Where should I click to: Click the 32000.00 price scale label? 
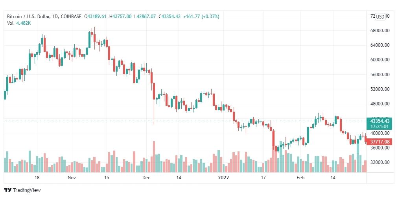[x=380, y=162]
